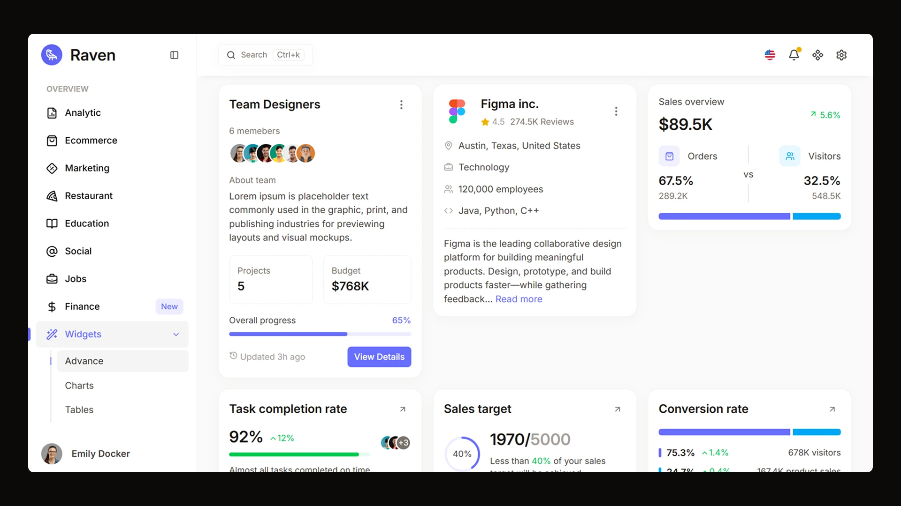Click the Visitors users icon

coord(790,156)
